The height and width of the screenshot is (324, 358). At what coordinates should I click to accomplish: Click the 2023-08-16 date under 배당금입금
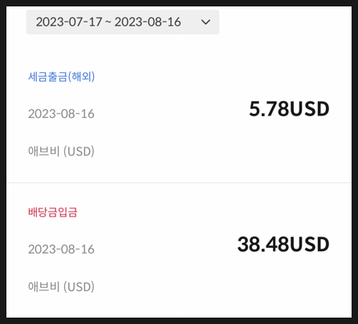pos(61,249)
